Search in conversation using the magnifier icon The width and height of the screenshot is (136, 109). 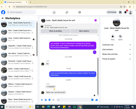[x=120, y=36]
